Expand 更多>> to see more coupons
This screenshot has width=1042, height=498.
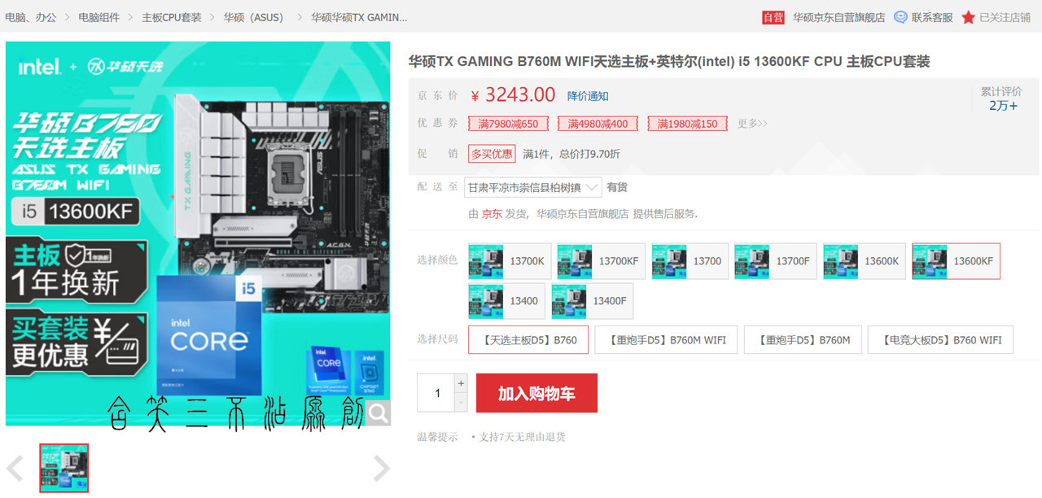(752, 124)
